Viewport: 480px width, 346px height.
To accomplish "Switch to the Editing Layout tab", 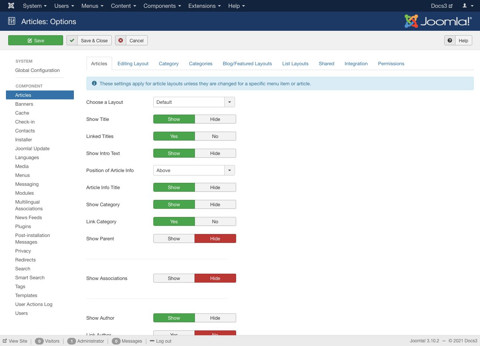I will [x=133, y=63].
